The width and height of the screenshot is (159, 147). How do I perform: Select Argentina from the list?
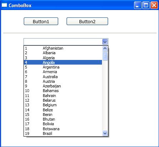pyautogui.click(x=63, y=67)
